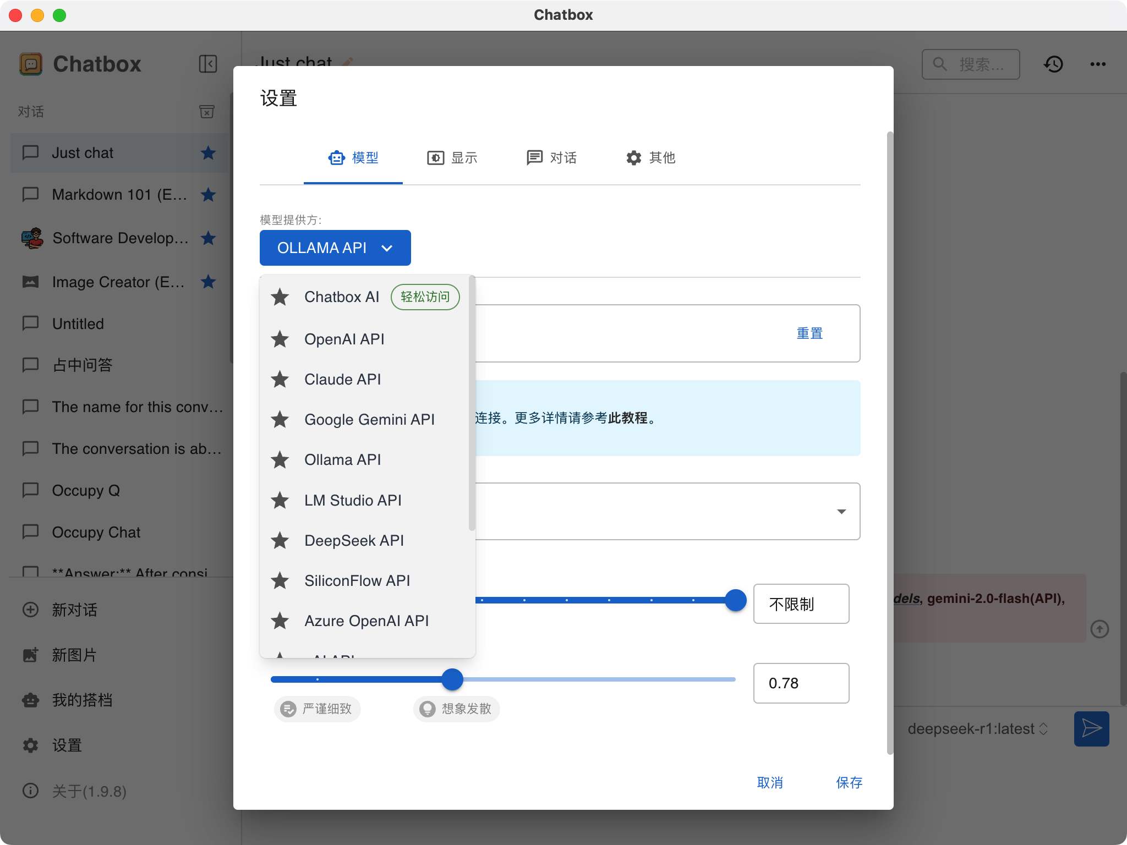Switch to the 其他 tab
The width and height of the screenshot is (1127, 845).
(x=650, y=158)
